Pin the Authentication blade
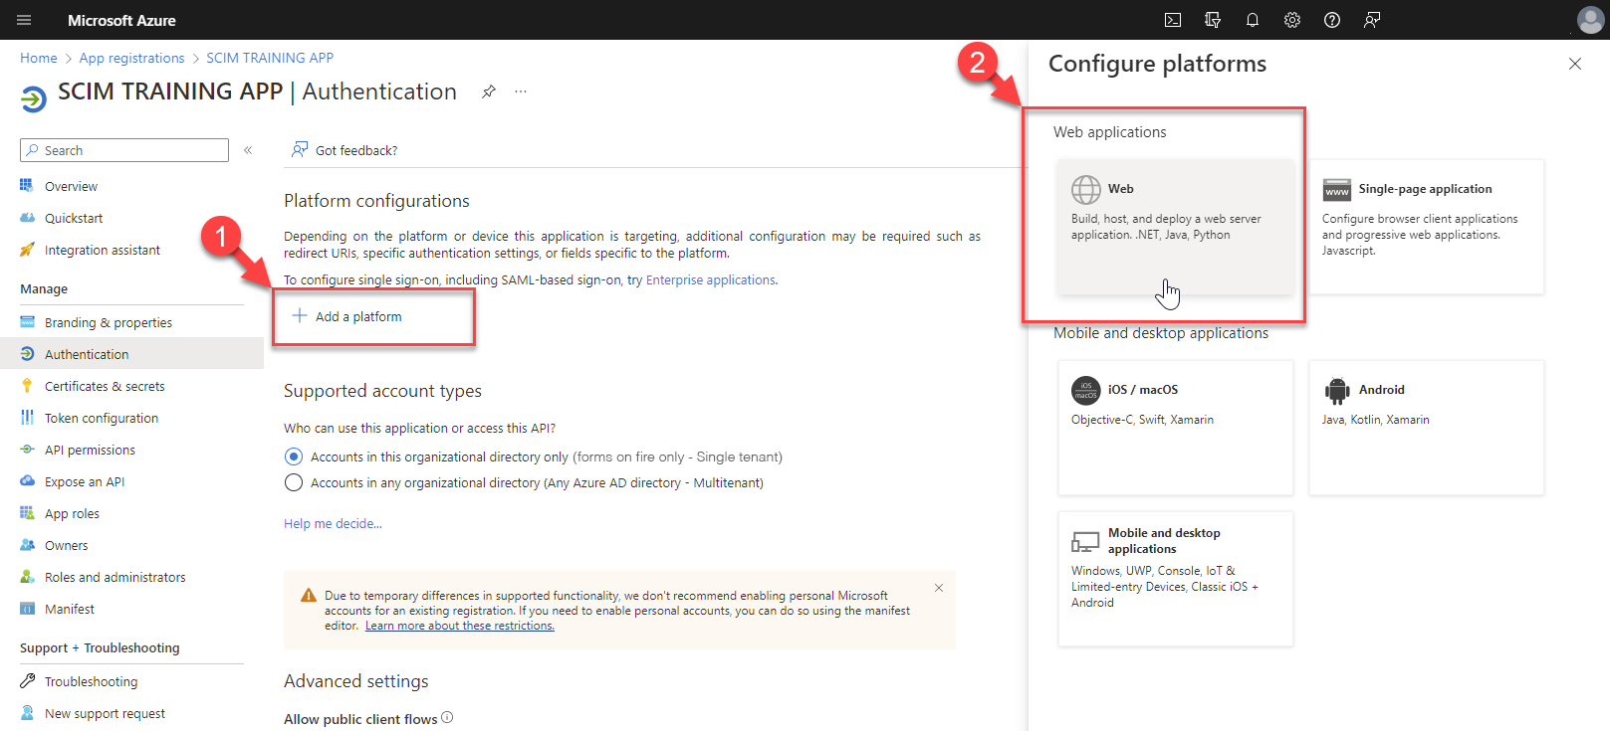This screenshot has height=731, width=1610. 489,91
